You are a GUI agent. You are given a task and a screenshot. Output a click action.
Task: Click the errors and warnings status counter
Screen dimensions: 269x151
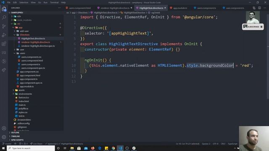click(x=24, y=143)
